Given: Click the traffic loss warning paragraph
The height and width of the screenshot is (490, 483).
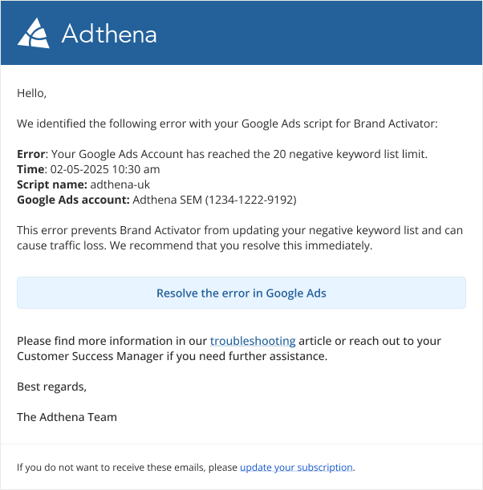Looking at the screenshot, I should pyautogui.click(x=239, y=238).
